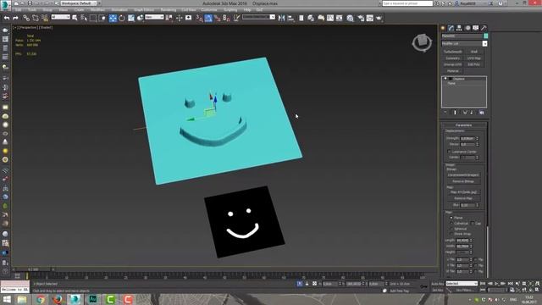Undo the last action in main toolbar
The width and height of the screenshot is (542, 305).
coord(7,18)
